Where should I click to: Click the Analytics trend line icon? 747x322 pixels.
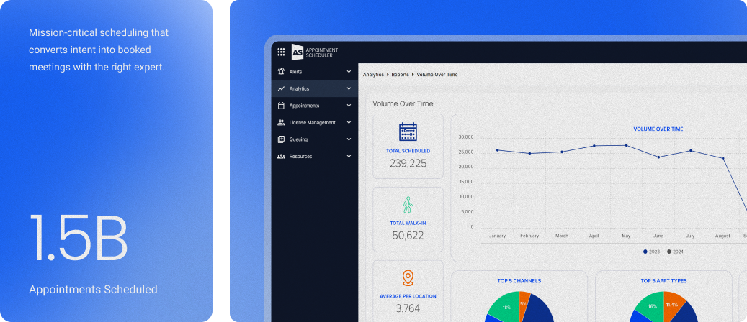coord(281,88)
